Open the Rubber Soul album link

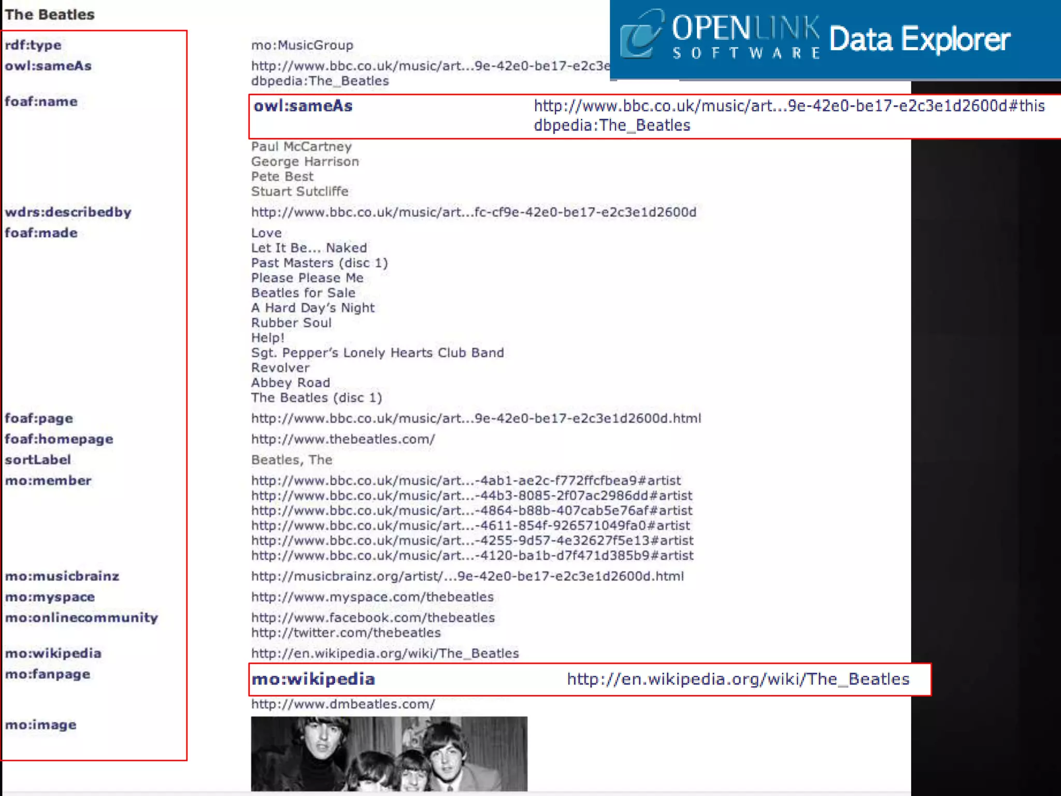[x=291, y=323]
